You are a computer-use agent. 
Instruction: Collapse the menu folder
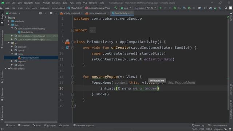(x=12, y=54)
